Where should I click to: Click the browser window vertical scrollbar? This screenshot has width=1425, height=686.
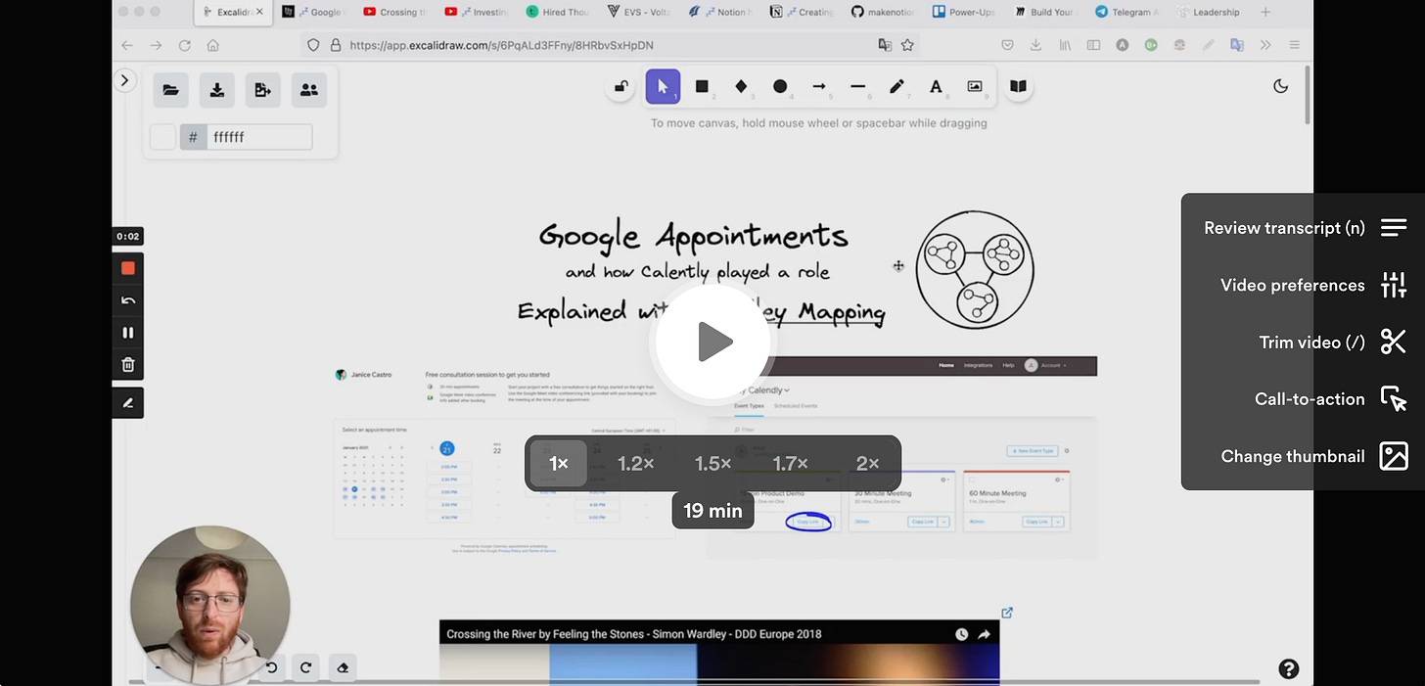(1308, 93)
